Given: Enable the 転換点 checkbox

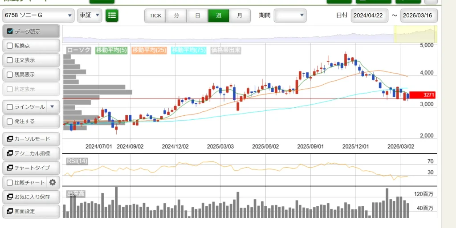Looking at the screenshot, I should coord(10,46).
